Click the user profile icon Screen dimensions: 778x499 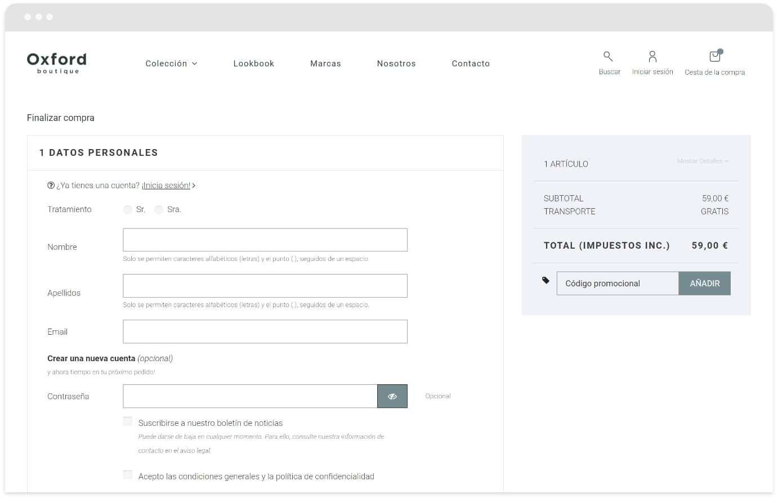[652, 56]
